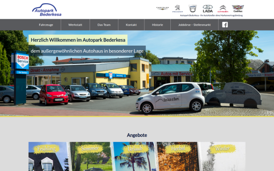Open the Facebook page icon
Screen dimensions: 274x171
225,25
